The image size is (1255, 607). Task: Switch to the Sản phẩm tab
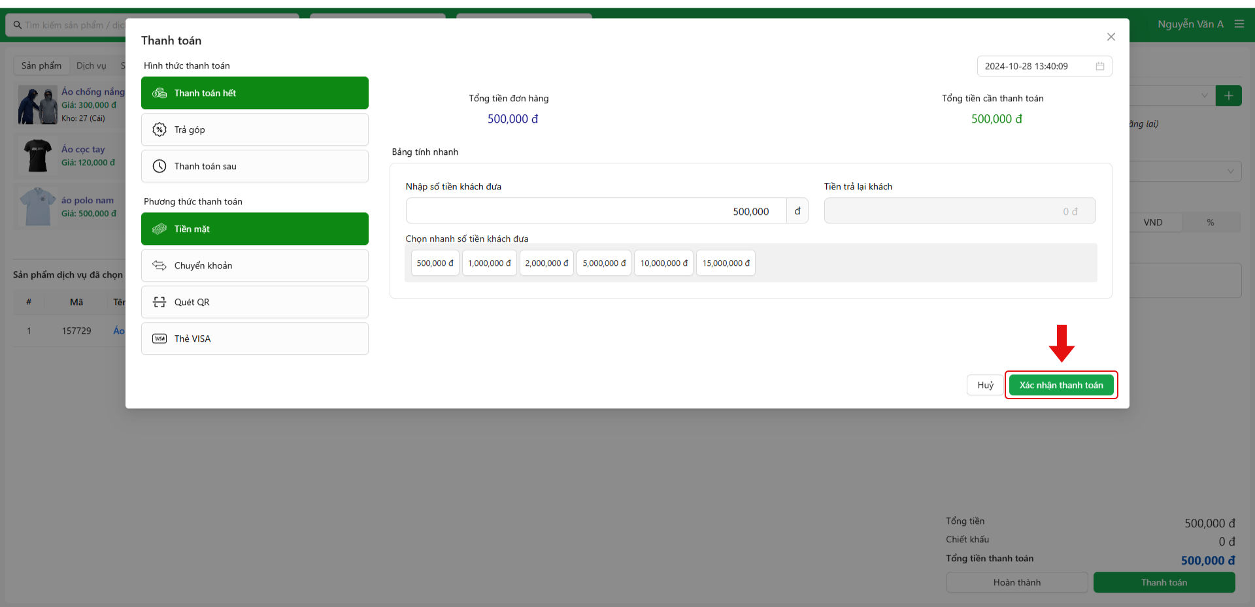click(41, 66)
